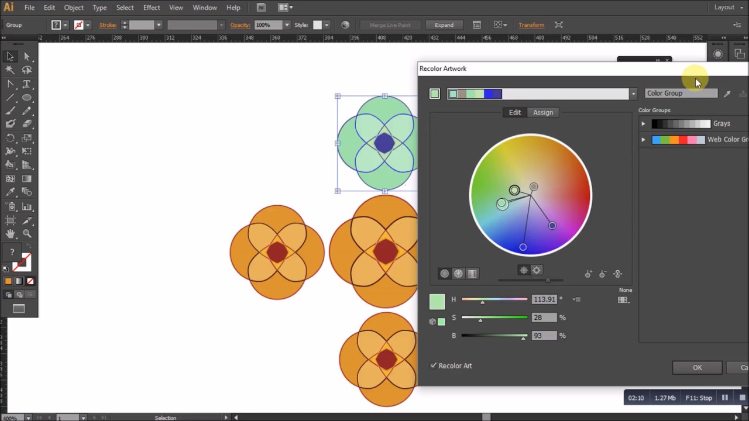The height and width of the screenshot is (421, 749).
Task: Click OK in Recolor Artwork dialog
Action: point(698,368)
